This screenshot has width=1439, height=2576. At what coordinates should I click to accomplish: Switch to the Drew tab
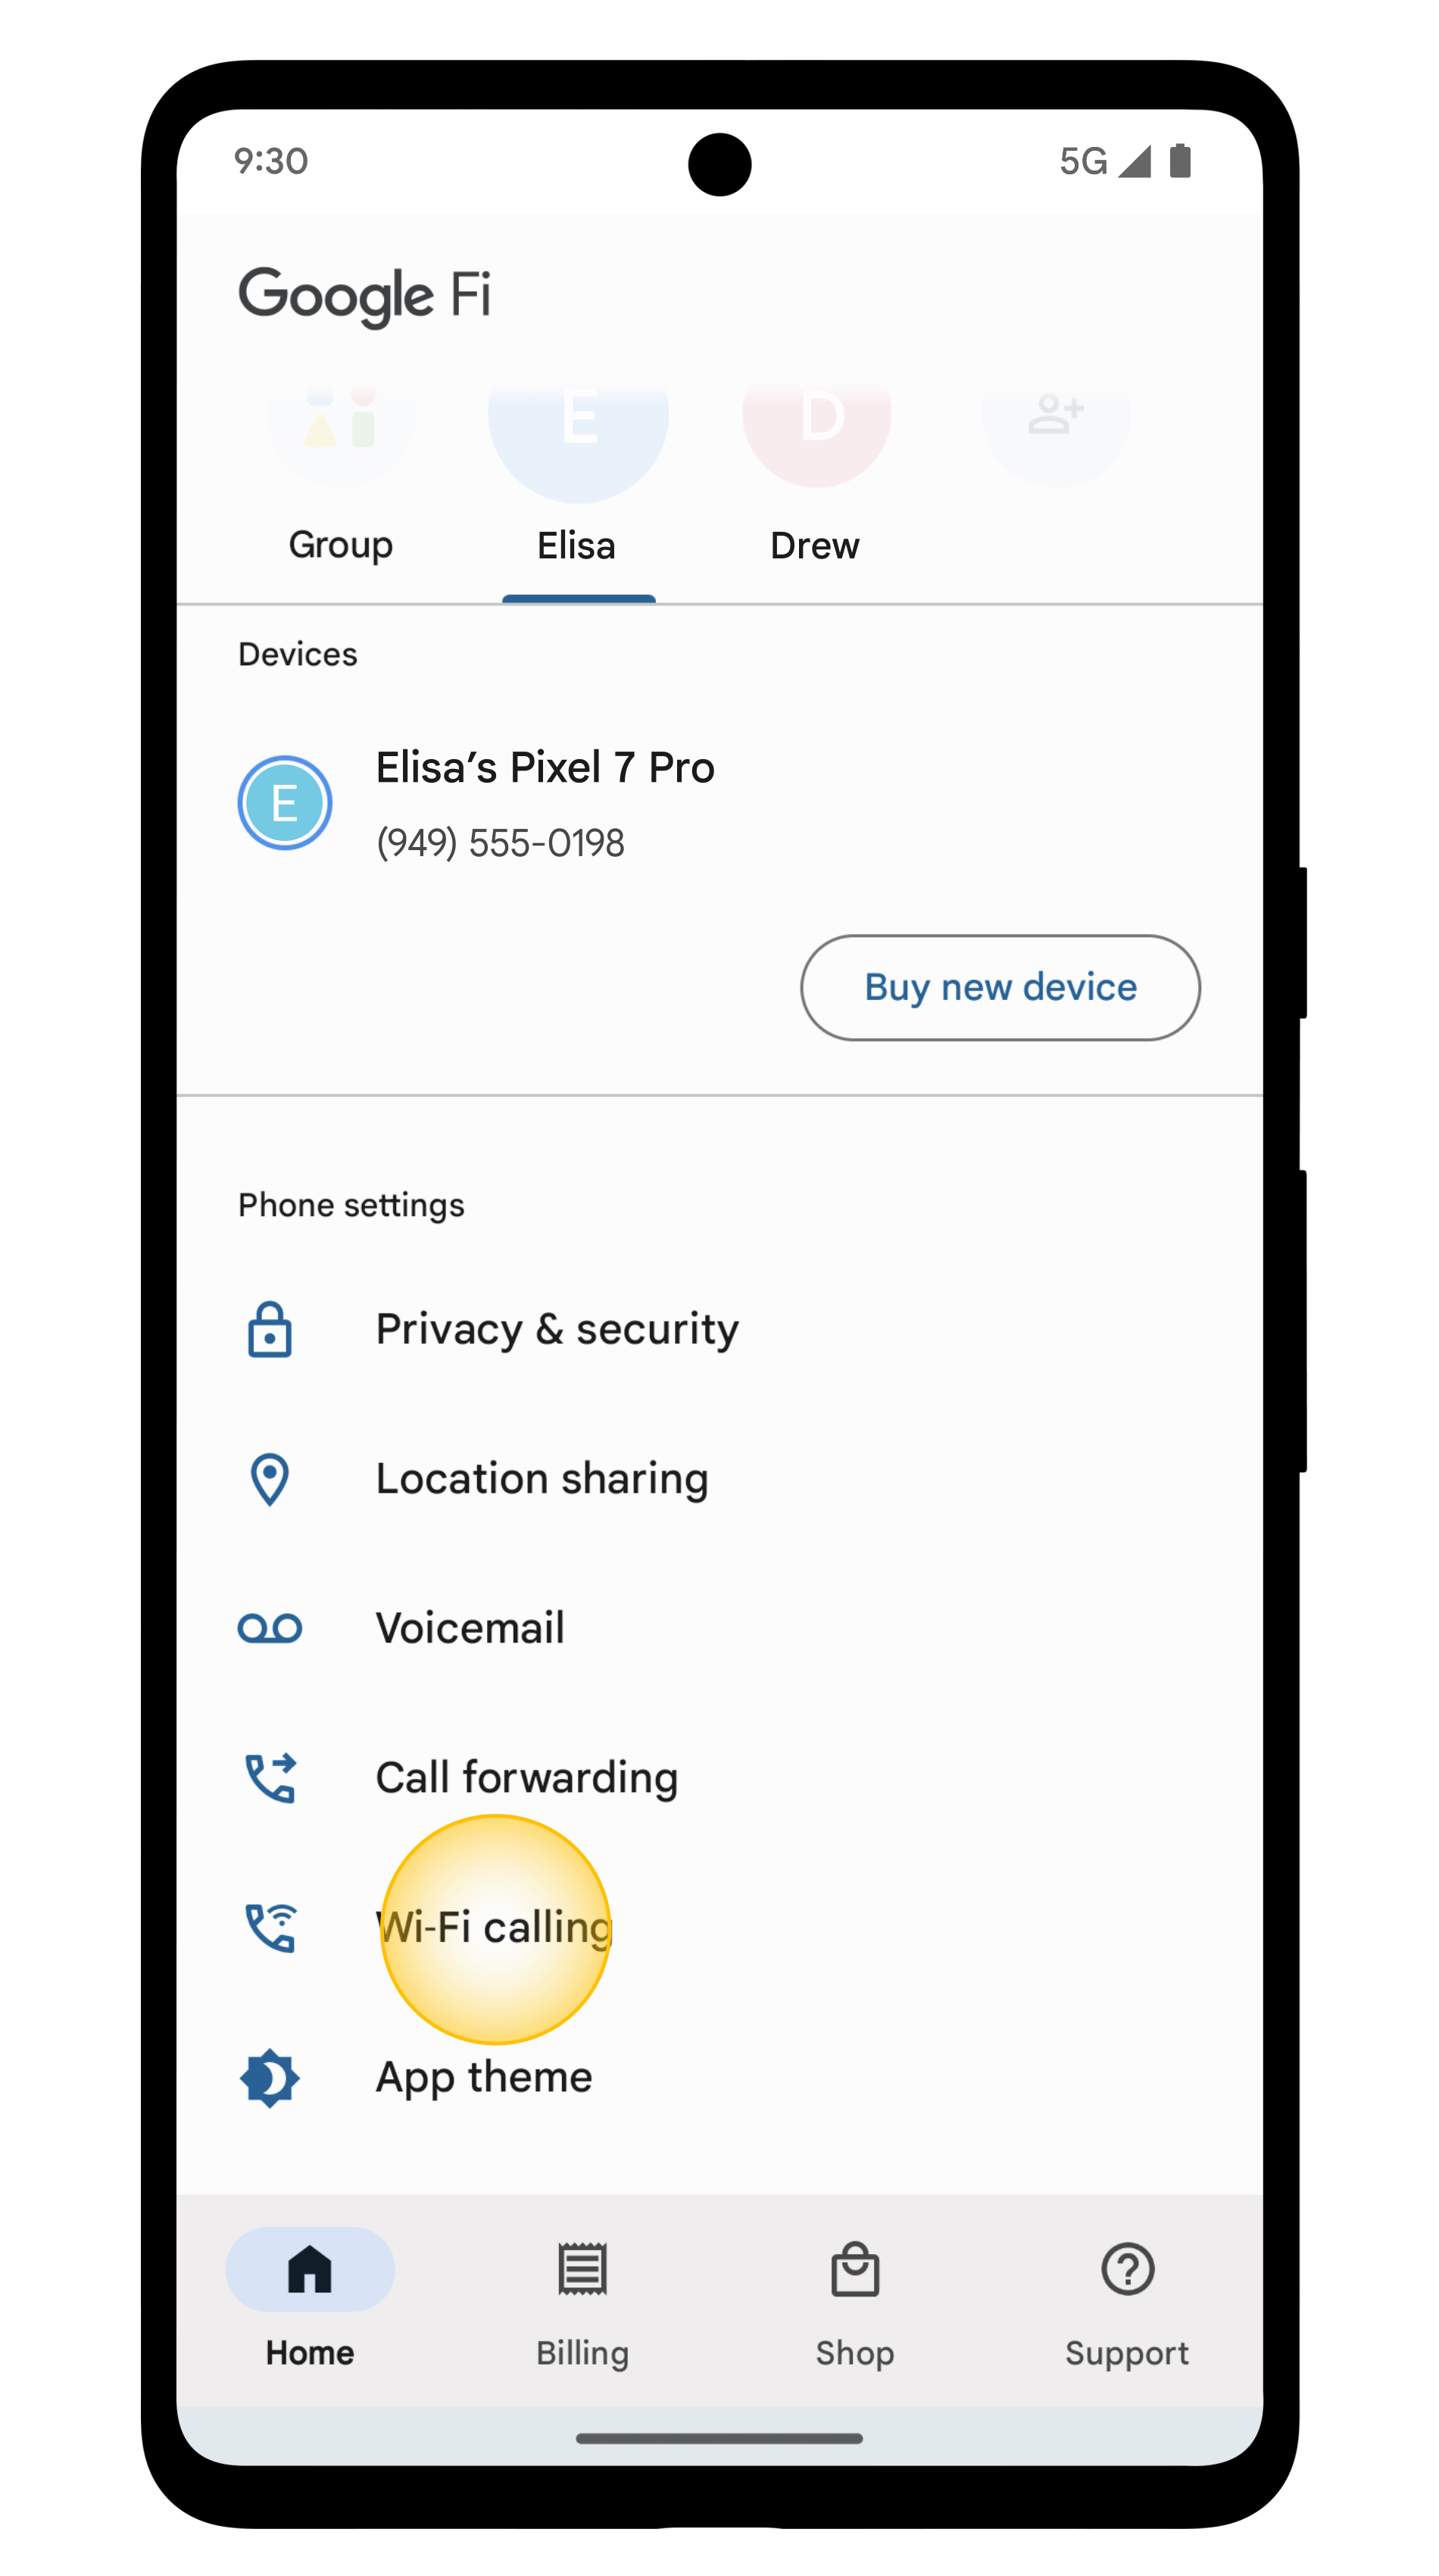(x=814, y=546)
